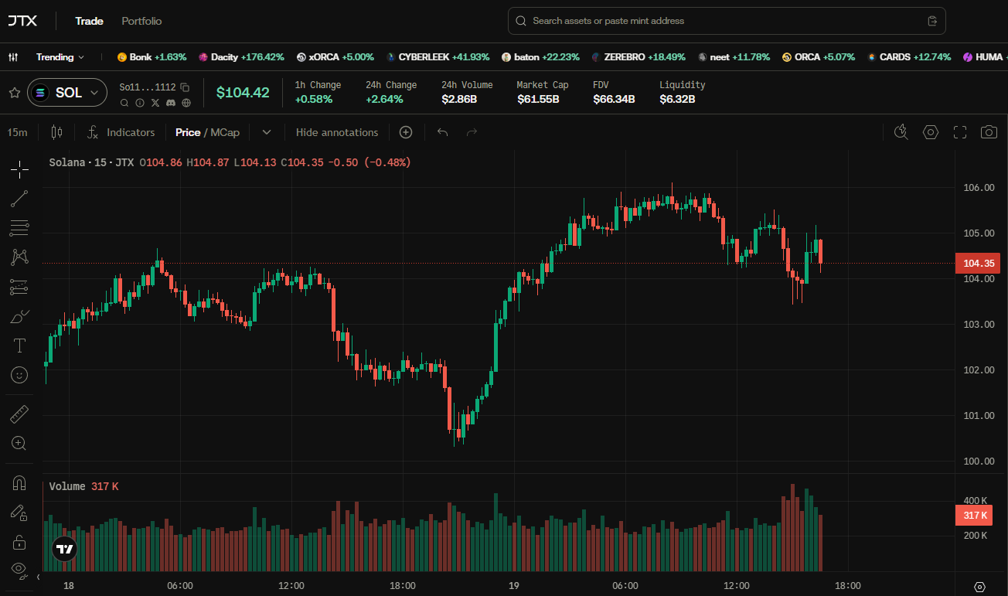The image size is (1008, 596).
Task: Toggle magnet mode for drawings
Action: tap(19, 483)
